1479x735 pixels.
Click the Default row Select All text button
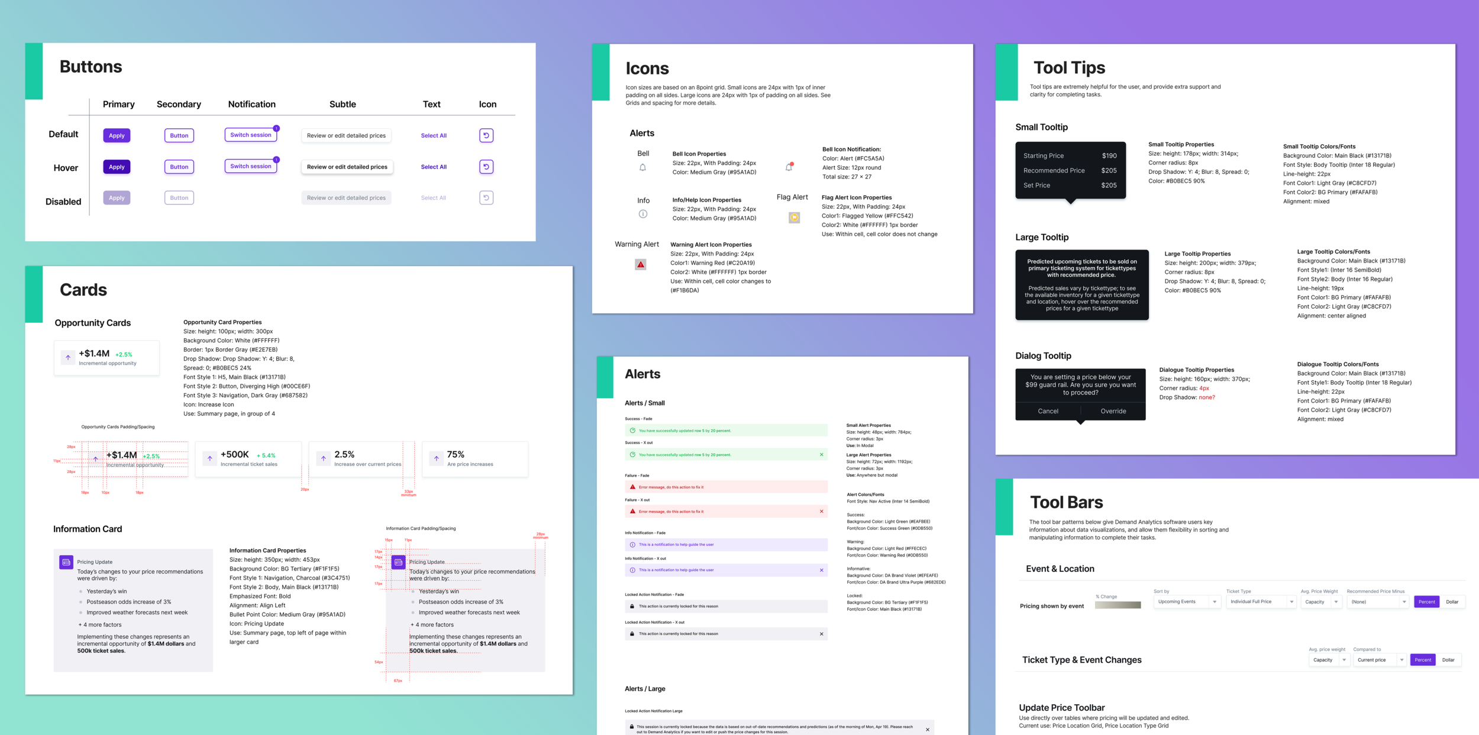tap(434, 135)
